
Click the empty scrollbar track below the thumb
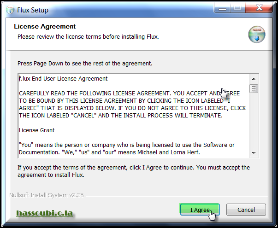coord(254,121)
